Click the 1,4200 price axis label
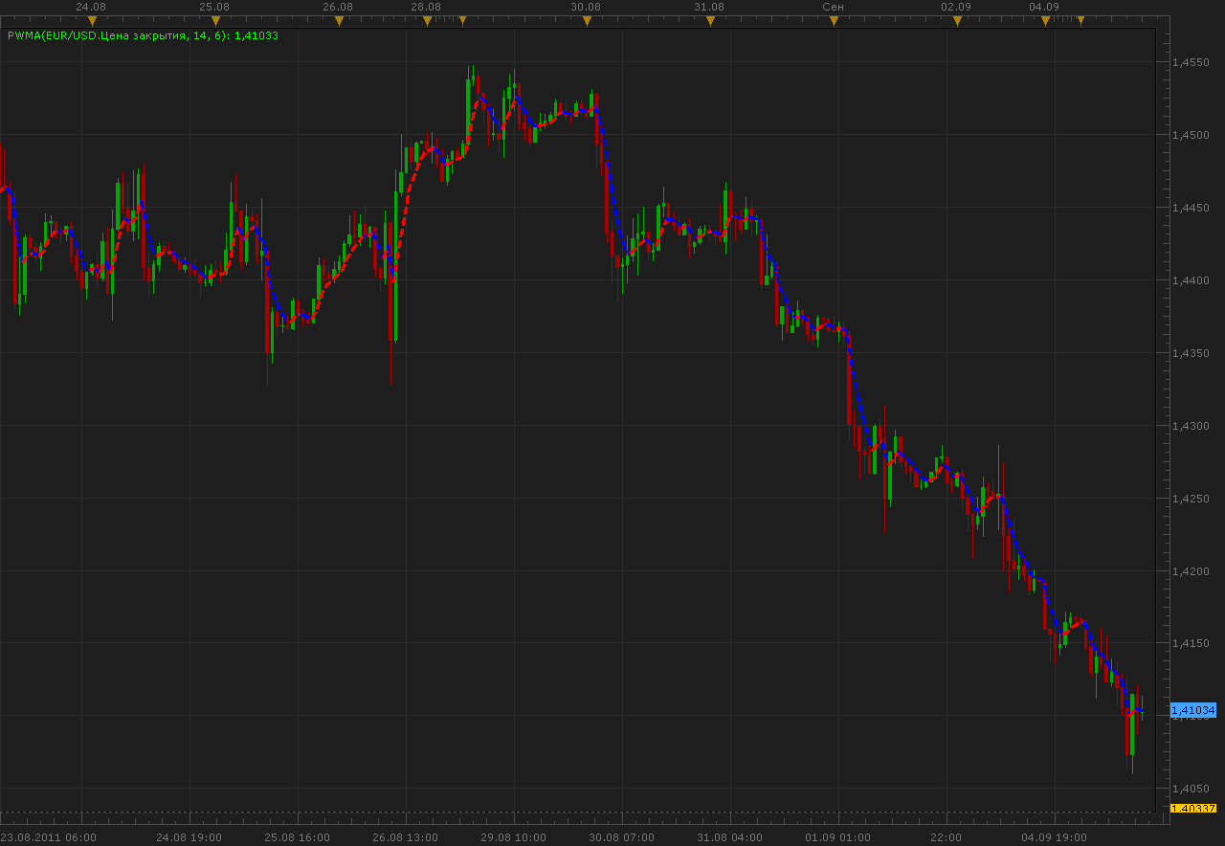 (x=1191, y=571)
